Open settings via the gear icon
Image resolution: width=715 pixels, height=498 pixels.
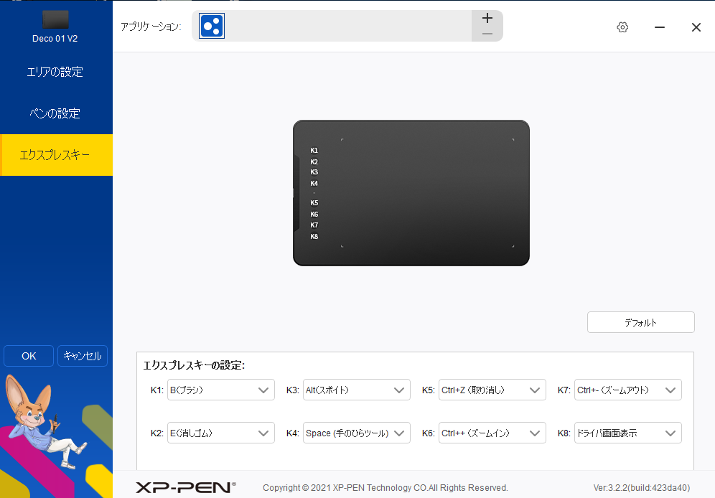[x=622, y=27]
